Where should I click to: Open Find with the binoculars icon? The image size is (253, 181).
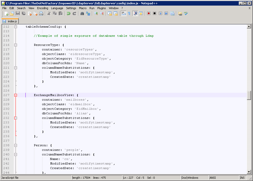(82, 13)
